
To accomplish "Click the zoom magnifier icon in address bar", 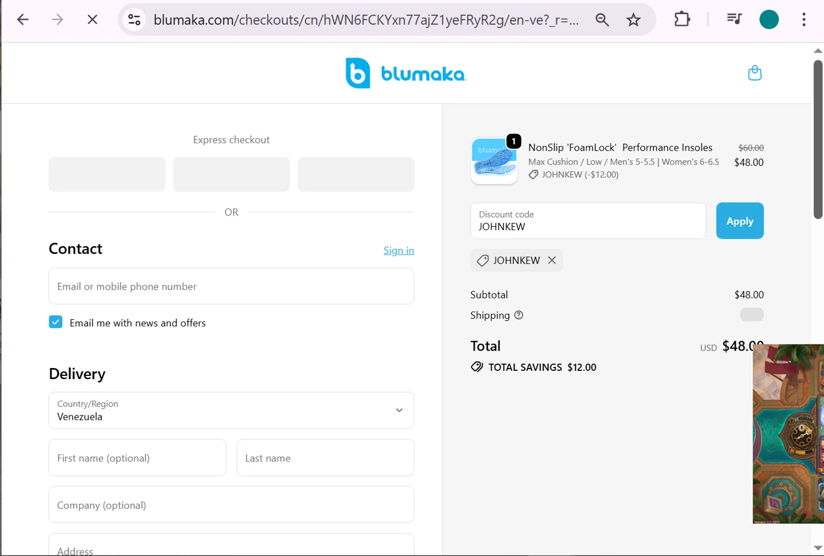I will (x=602, y=20).
